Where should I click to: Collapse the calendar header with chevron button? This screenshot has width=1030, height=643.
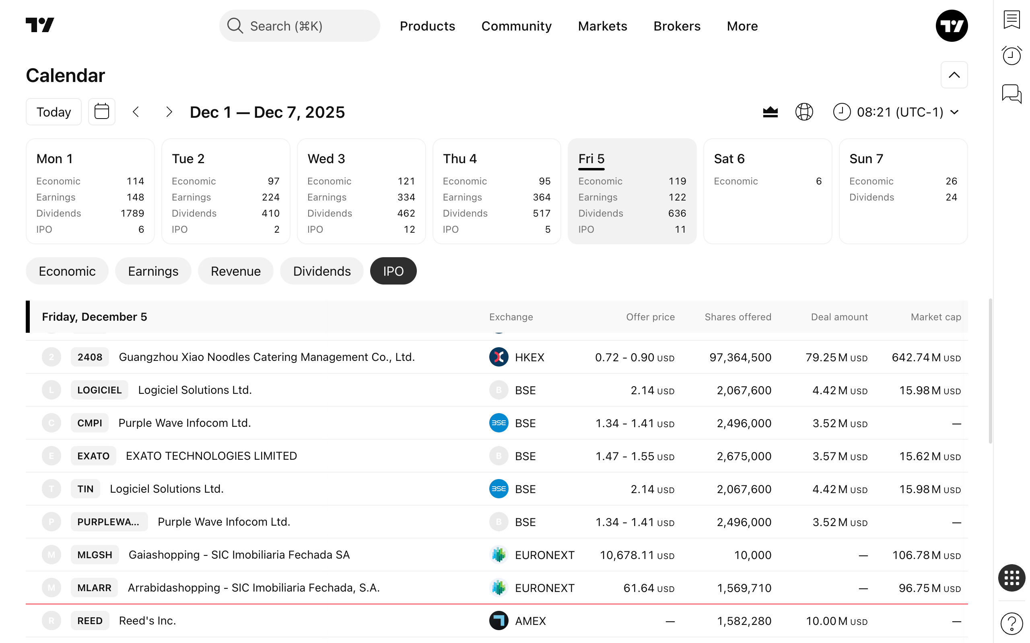tap(954, 75)
